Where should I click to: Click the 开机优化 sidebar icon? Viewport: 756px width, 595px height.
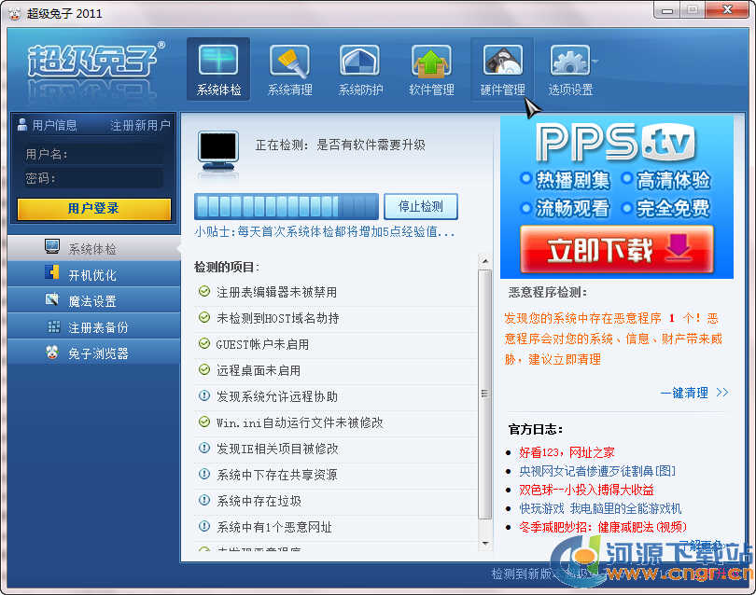point(52,272)
